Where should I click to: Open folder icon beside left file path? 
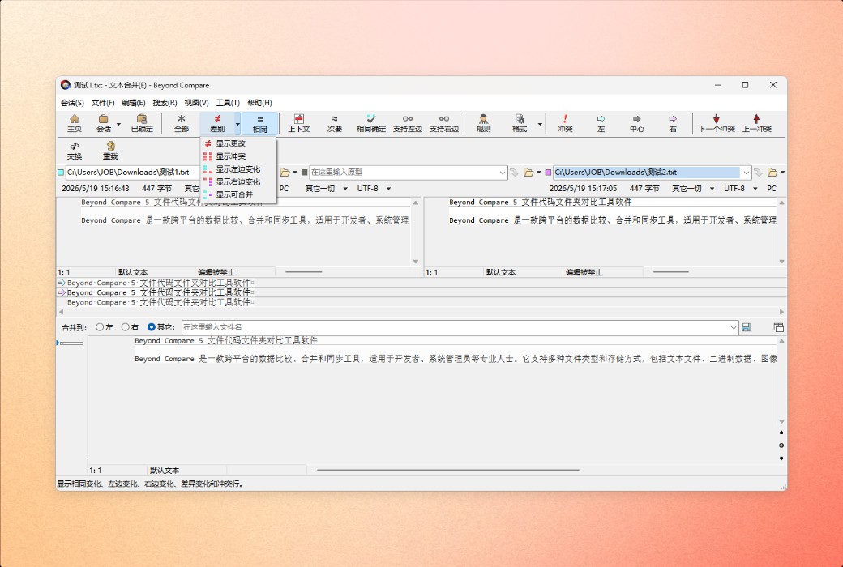[285, 173]
